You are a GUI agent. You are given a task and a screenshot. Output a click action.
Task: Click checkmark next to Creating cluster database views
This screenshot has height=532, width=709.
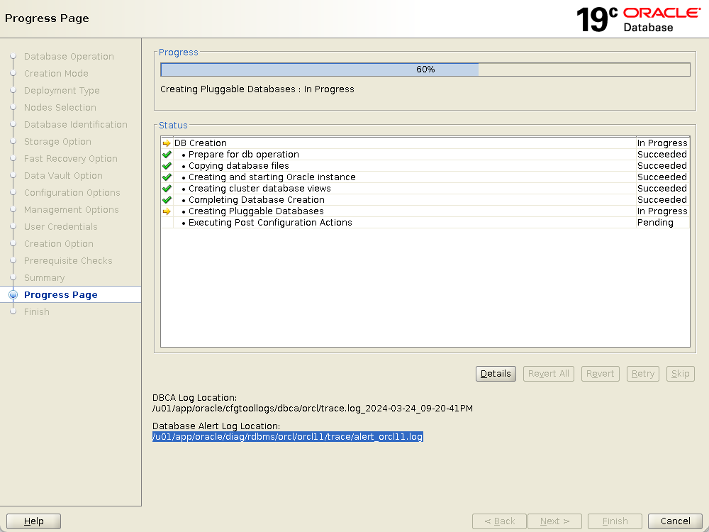(167, 189)
